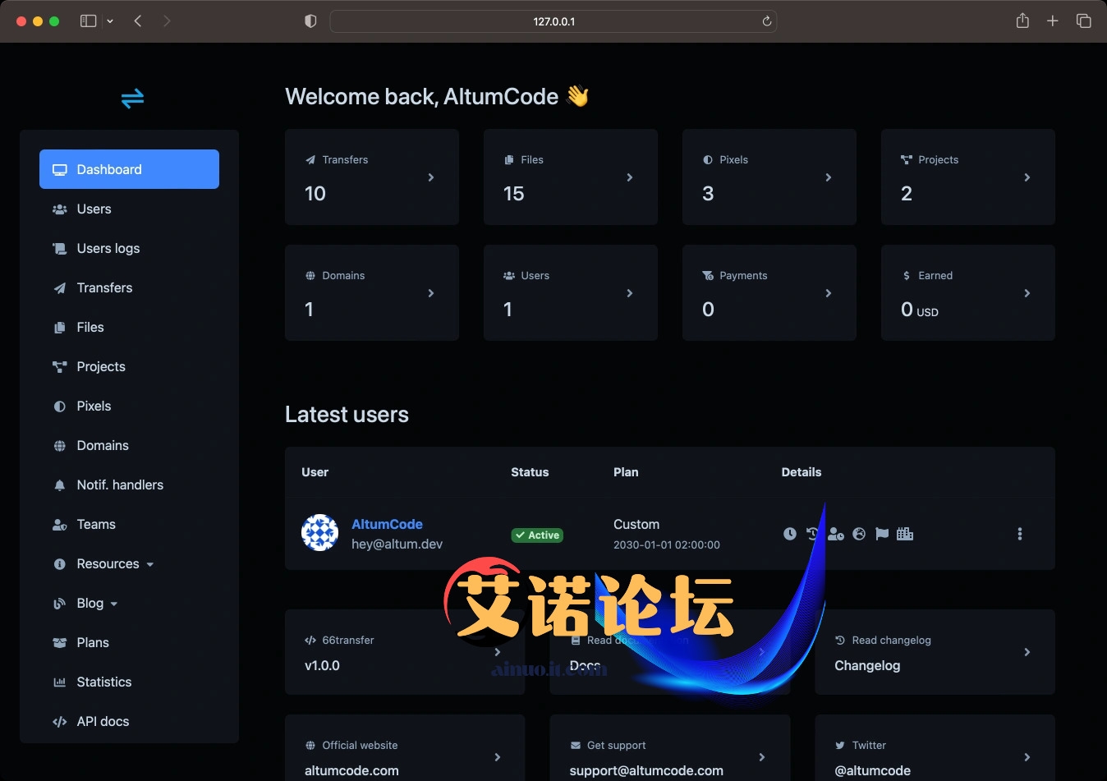Viewport: 1107px width, 781px height.
Task: Select Transfers in the sidebar
Action: 129,287
